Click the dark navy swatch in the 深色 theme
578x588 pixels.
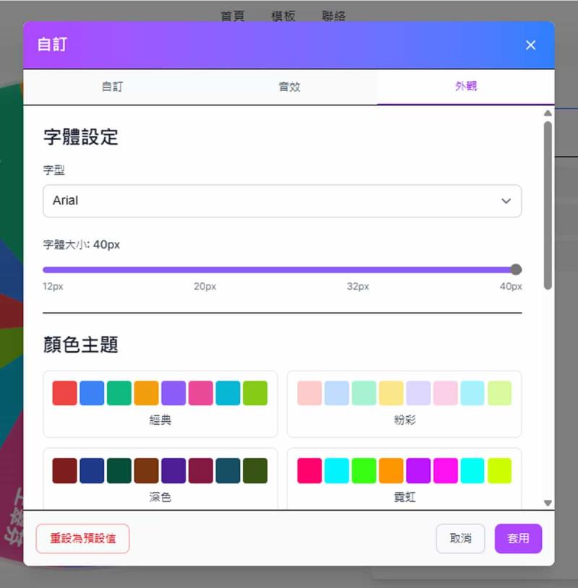tap(92, 470)
